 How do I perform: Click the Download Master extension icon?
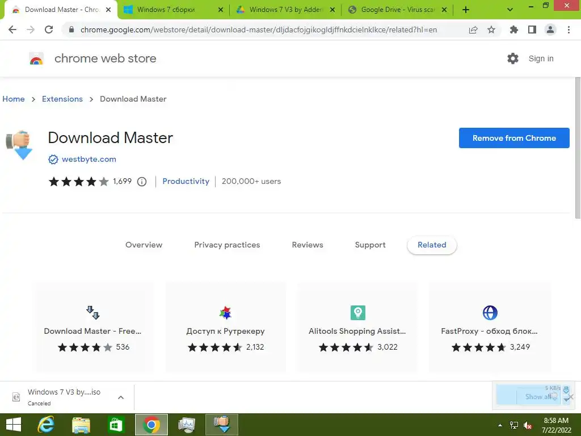coord(20,145)
